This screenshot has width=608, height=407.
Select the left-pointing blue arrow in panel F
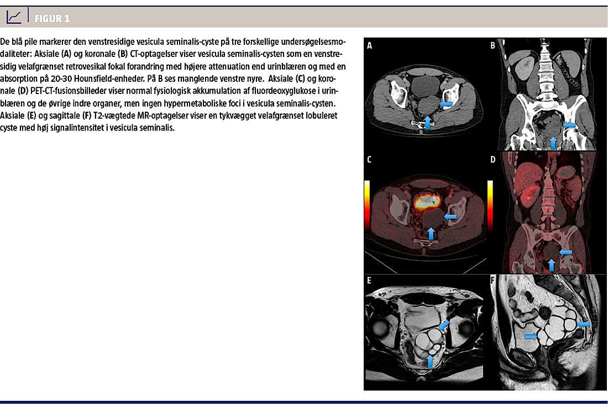tap(583, 323)
